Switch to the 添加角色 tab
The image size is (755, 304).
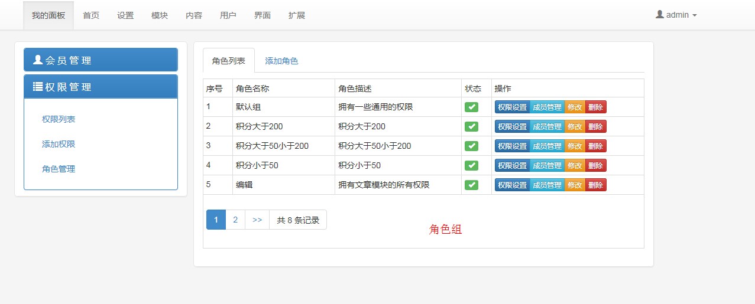click(x=281, y=61)
